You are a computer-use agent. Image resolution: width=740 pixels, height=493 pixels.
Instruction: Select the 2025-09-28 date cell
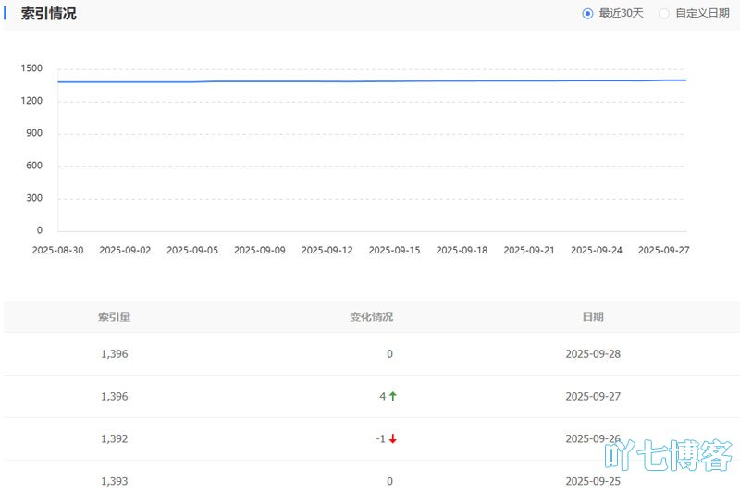[593, 353]
